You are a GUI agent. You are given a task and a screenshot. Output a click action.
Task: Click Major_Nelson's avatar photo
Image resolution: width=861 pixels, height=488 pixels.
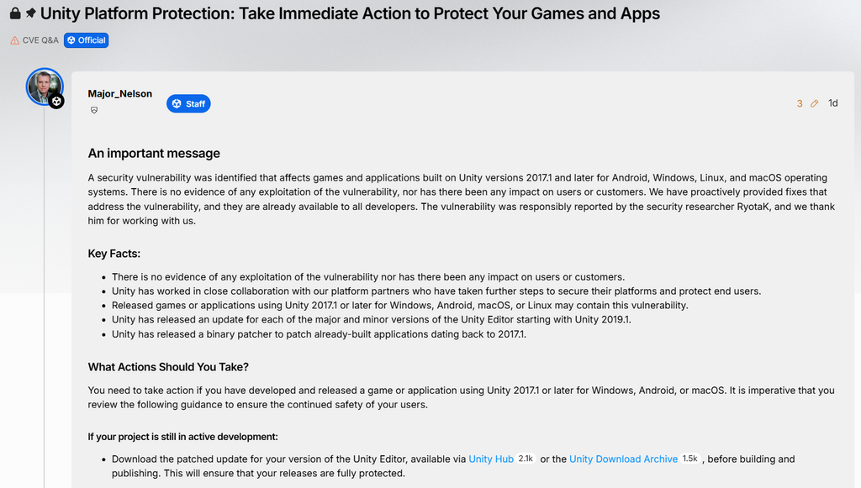point(43,86)
